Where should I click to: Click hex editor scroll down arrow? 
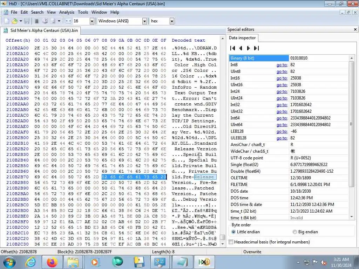click(223, 244)
